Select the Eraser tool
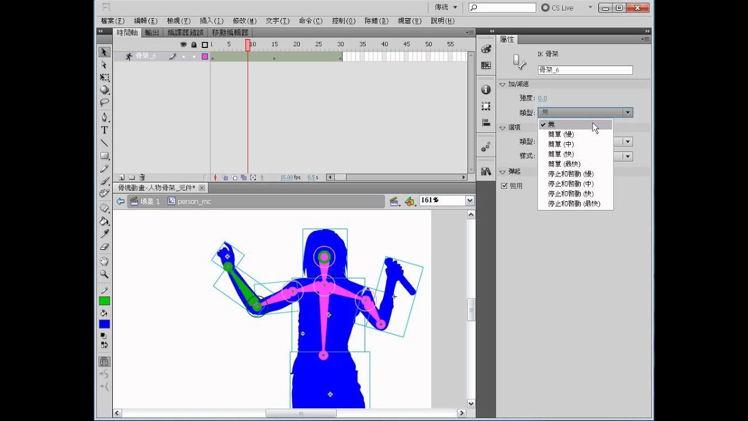Viewport: 748px width, 421px height. click(104, 247)
